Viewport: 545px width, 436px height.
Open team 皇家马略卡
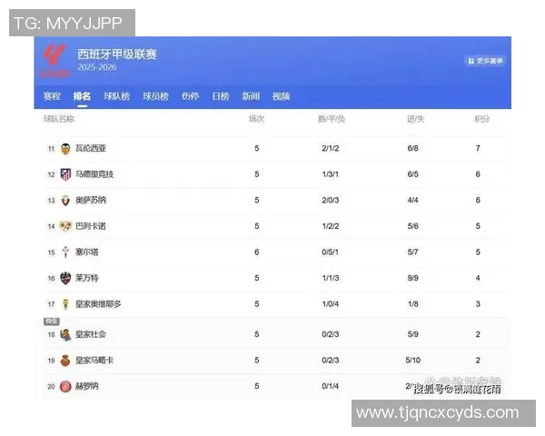[94, 361]
